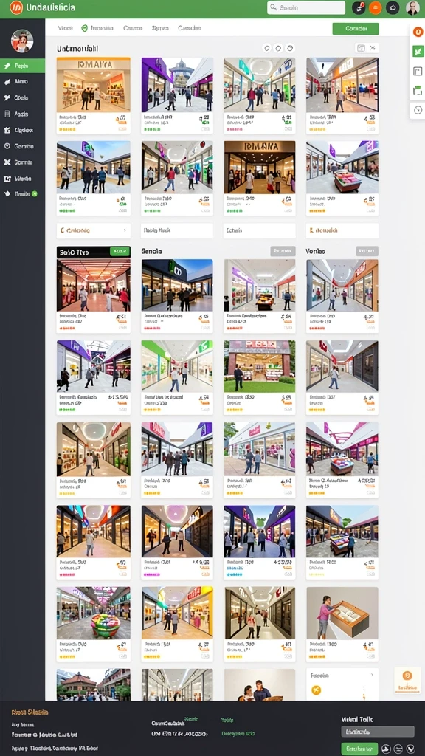Click the grey button beside the Vortias heading
Screen dimensions: 425x756
[x=367, y=251]
